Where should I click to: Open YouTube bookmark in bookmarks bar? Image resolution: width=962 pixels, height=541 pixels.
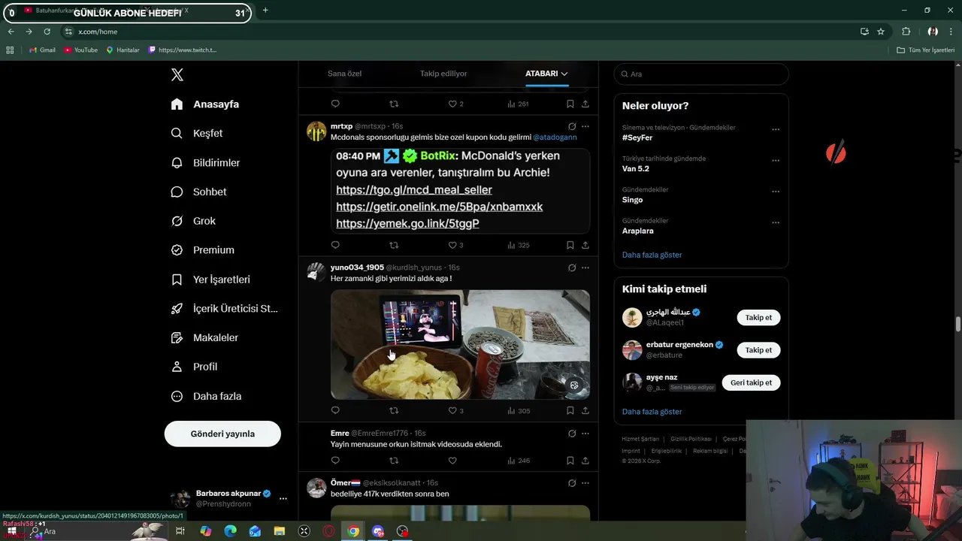point(81,50)
